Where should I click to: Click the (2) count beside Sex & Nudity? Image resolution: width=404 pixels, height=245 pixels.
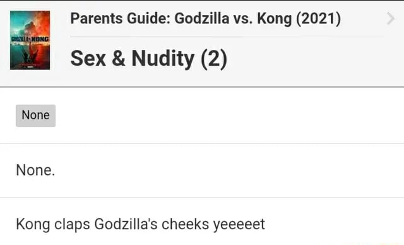214,59
